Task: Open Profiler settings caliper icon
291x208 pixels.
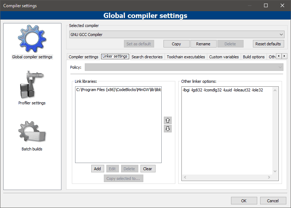Action: (x=32, y=85)
